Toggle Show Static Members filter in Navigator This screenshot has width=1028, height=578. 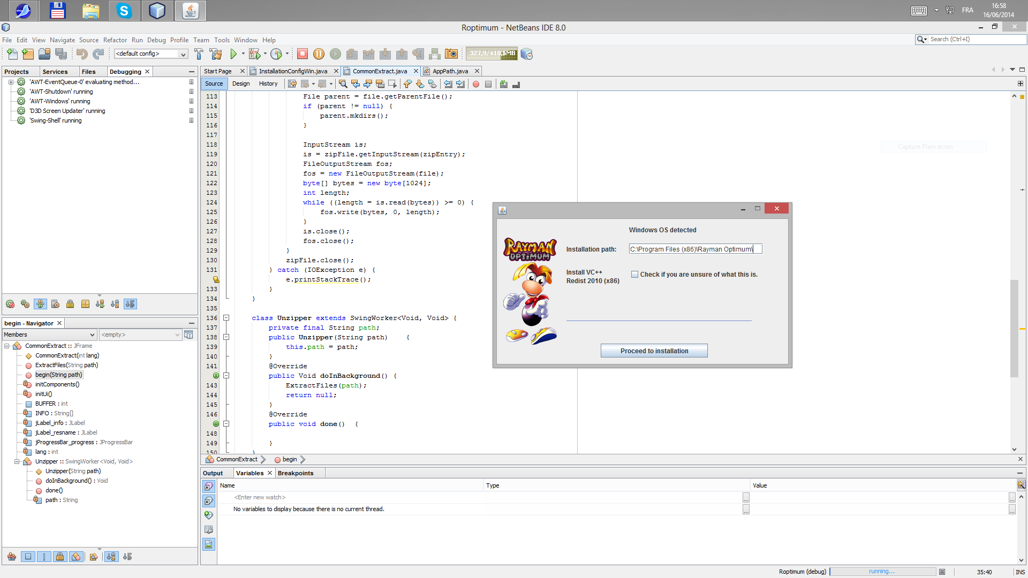[x=44, y=557]
